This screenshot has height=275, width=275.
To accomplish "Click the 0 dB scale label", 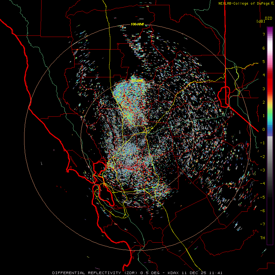I will click(264, 130).
